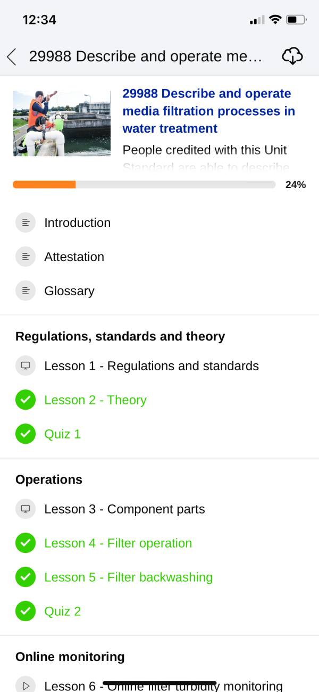Select the Online monitoring section heading
The height and width of the screenshot is (692, 319).
coord(70,657)
